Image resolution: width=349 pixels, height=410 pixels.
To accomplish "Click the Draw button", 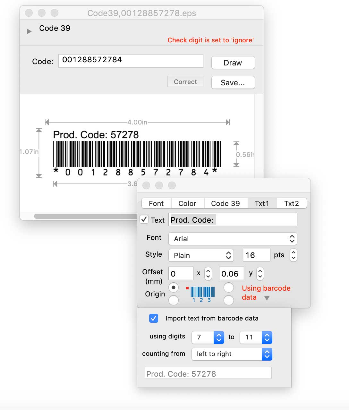I will pyautogui.click(x=233, y=63).
